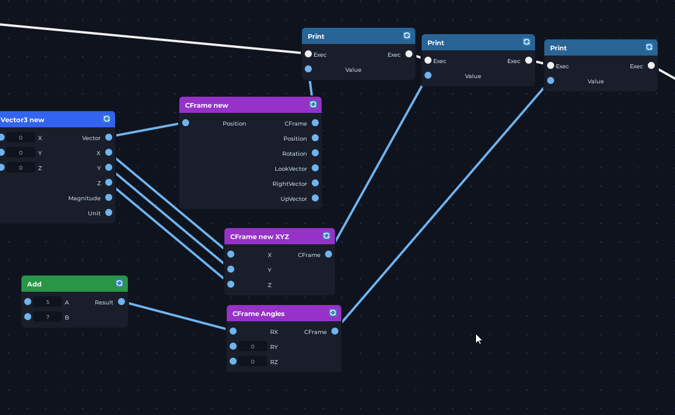This screenshot has width=675, height=415.
Task: Click RZ value field in CFrame Angles
Action: point(253,362)
